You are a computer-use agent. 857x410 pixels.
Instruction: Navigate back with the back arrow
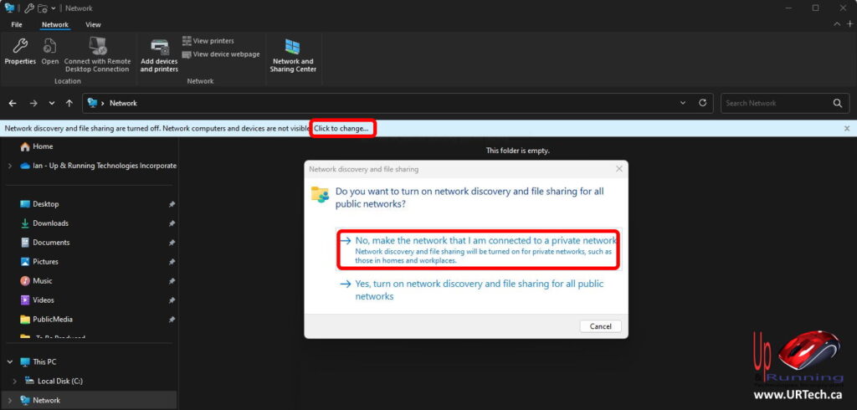click(13, 103)
